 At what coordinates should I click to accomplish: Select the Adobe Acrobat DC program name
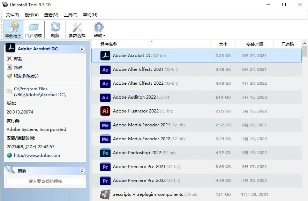click(x=132, y=56)
